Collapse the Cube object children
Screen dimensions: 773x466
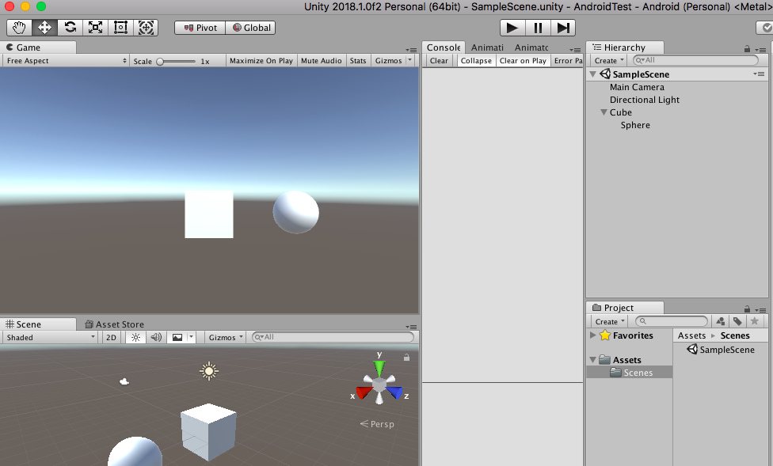pyautogui.click(x=604, y=112)
